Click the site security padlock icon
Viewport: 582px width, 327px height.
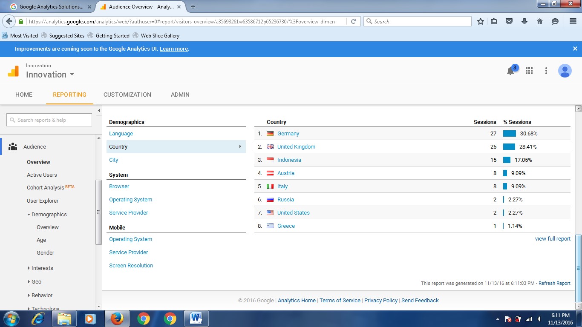(x=21, y=21)
